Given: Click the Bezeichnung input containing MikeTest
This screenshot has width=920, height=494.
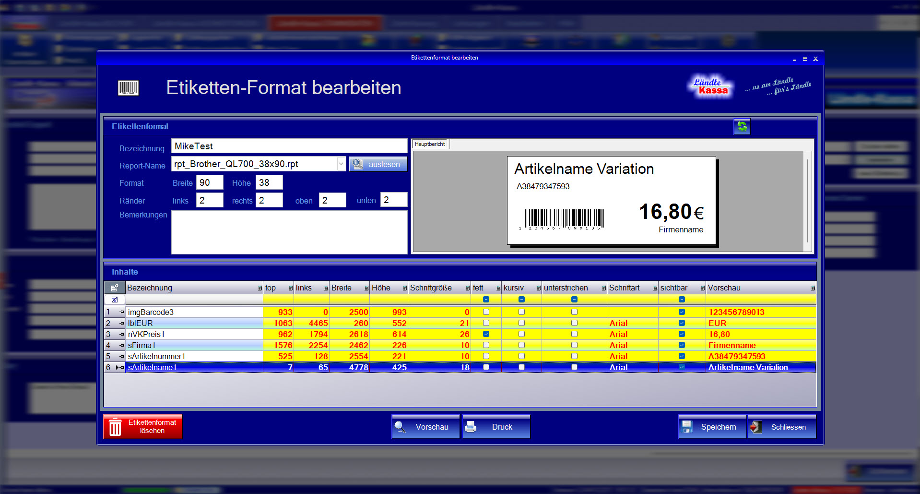Looking at the screenshot, I should click(289, 146).
